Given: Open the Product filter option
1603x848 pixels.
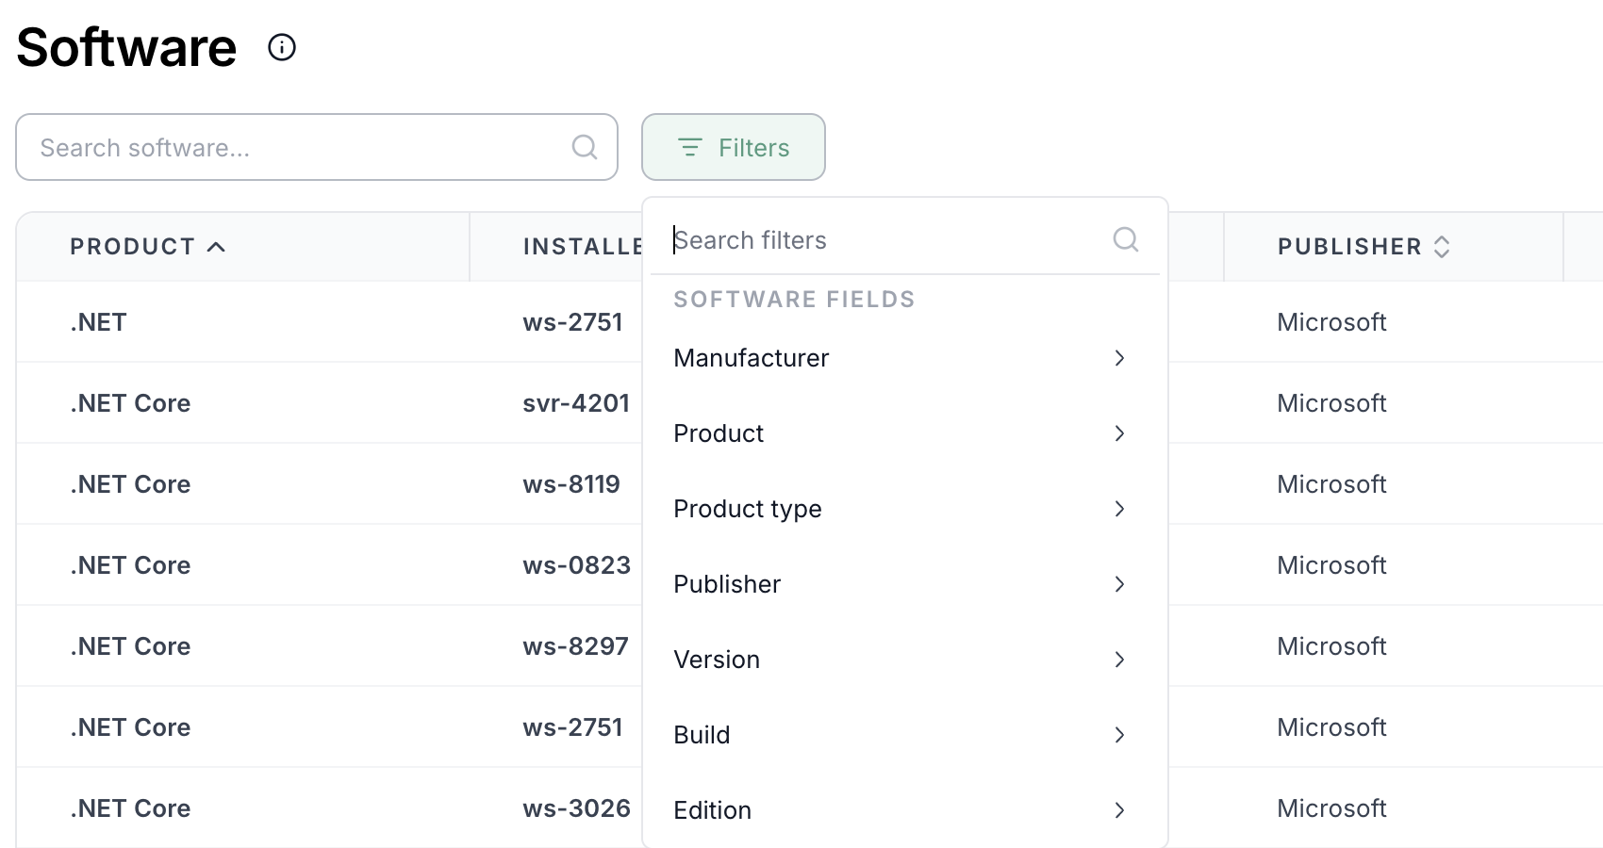Looking at the screenshot, I should point(904,433).
